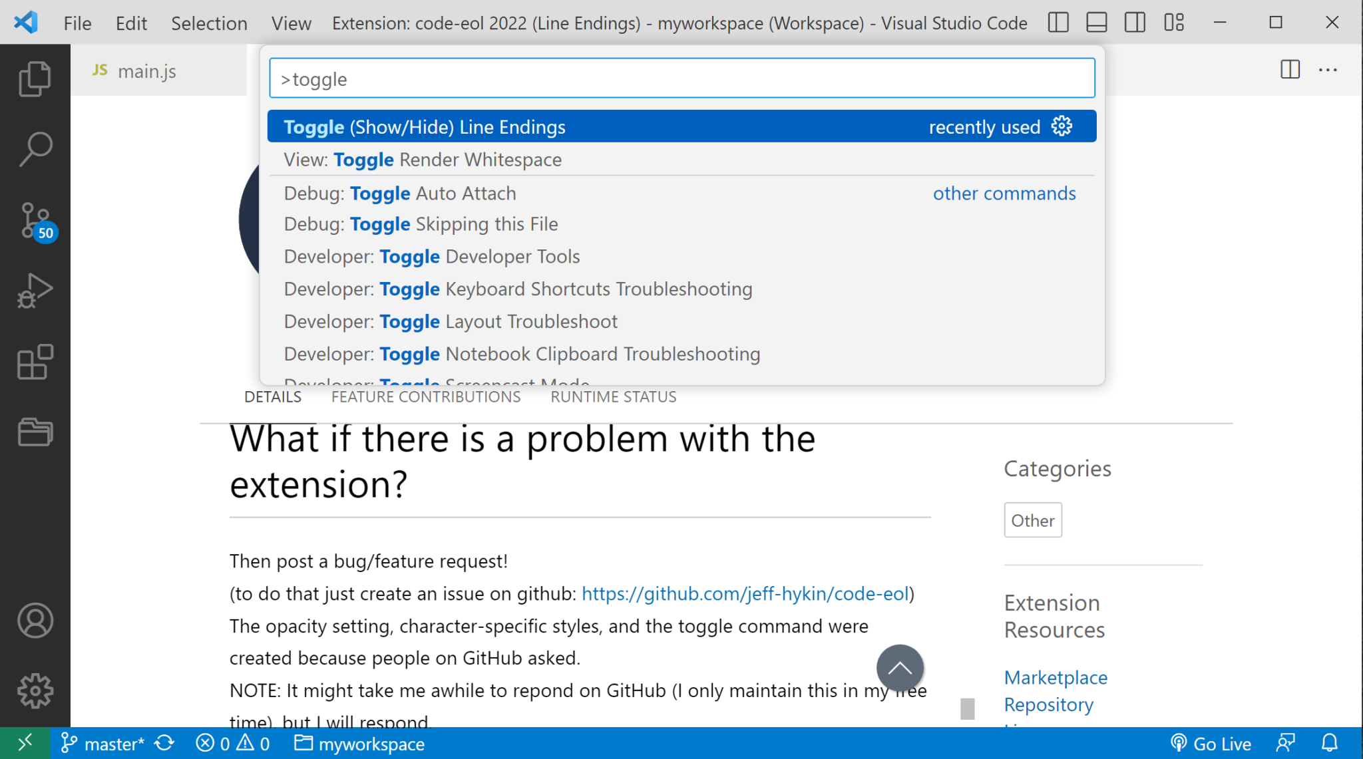Open the Customize Layout menu icon
This screenshot has width=1363, height=759.
[1174, 23]
